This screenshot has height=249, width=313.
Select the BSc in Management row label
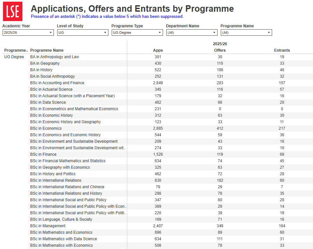tap(48, 226)
